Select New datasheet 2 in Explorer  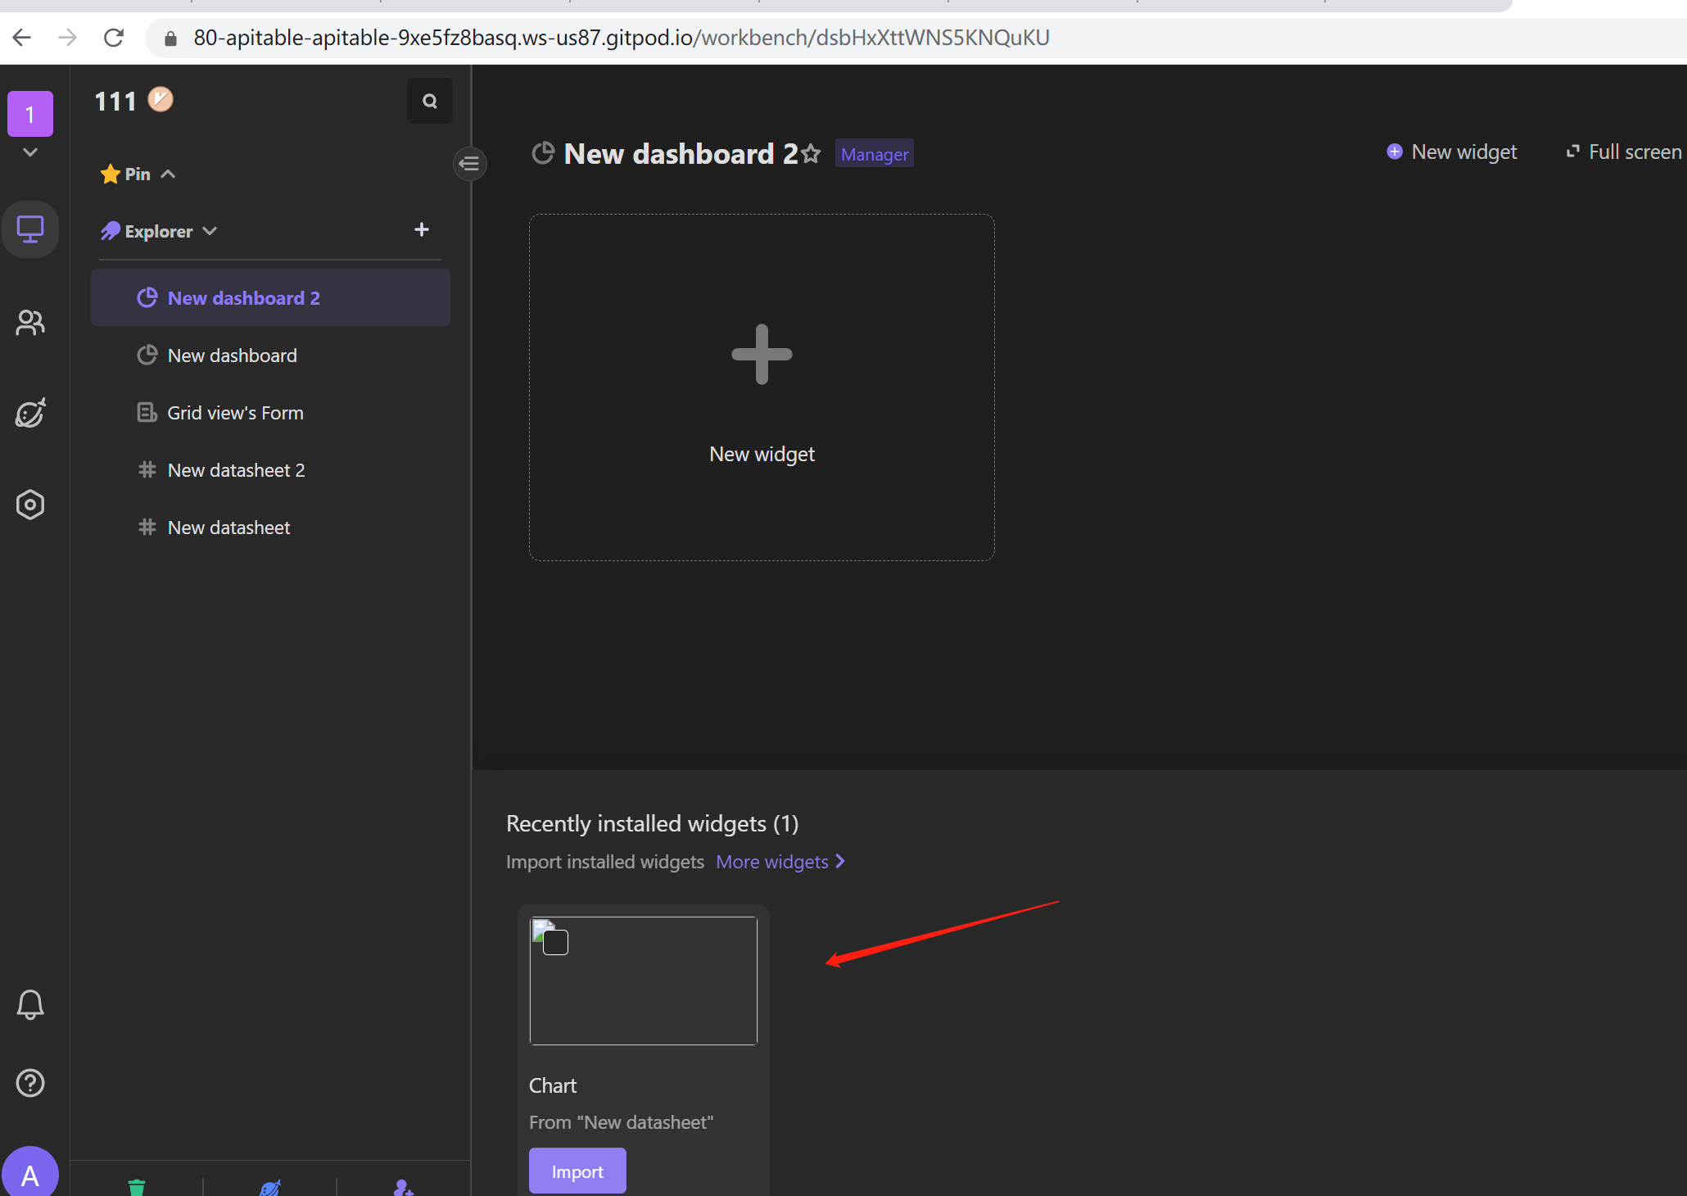(x=236, y=469)
